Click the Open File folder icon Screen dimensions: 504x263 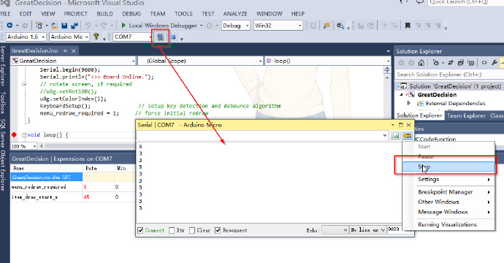(x=54, y=26)
